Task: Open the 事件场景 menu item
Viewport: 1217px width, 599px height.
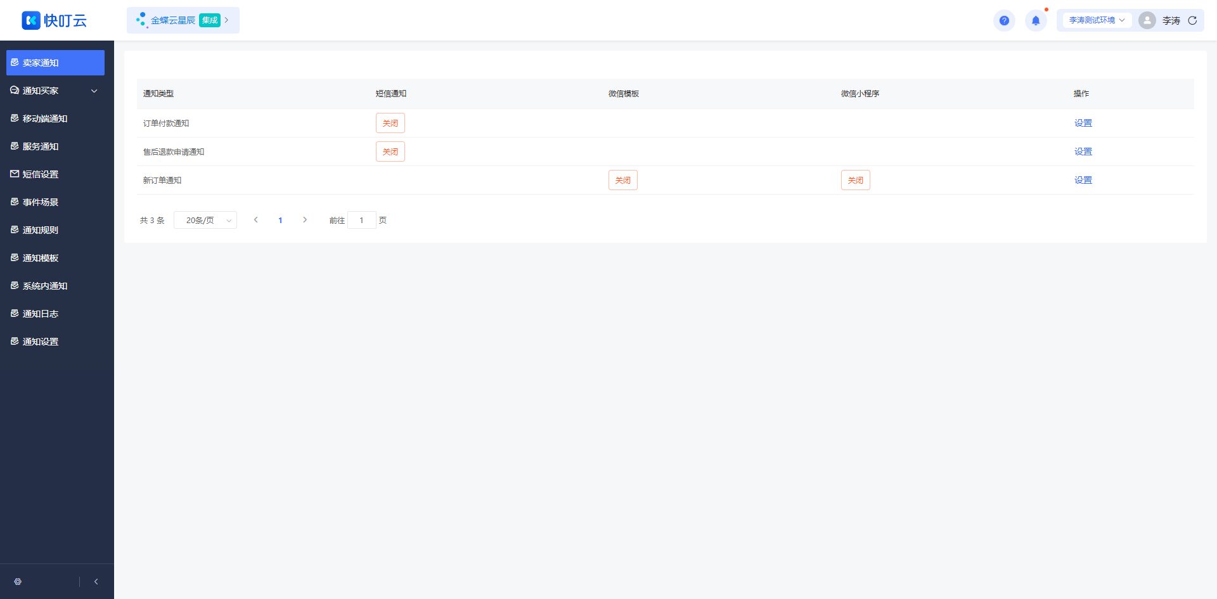Action: click(x=55, y=202)
